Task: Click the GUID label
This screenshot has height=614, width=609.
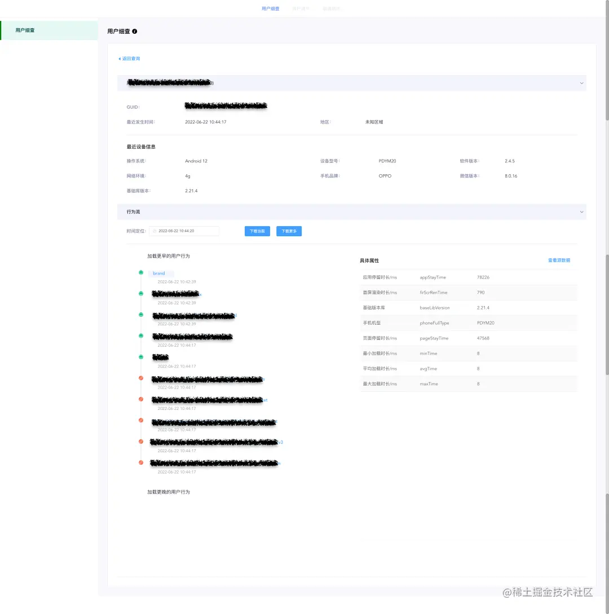Action: click(x=133, y=107)
